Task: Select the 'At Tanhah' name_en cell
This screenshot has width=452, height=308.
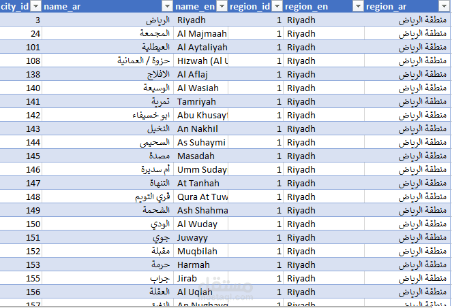Action: (200, 183)
